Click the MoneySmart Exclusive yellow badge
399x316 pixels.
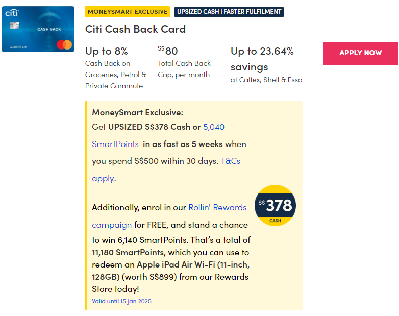tap(127, 12)
